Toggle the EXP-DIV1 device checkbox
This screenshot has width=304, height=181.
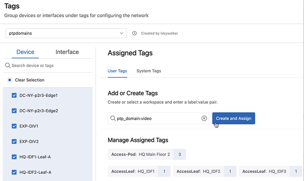point(14,126)
